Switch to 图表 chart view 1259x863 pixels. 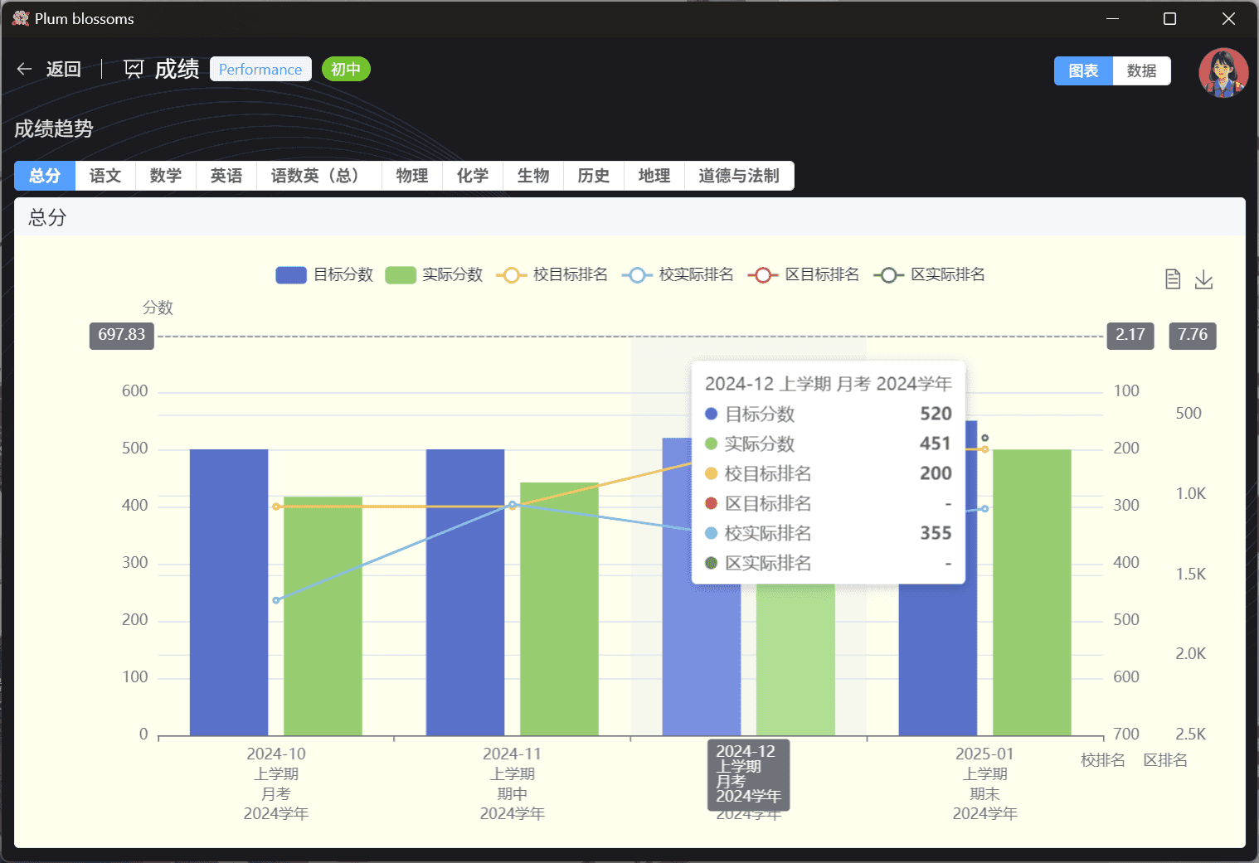1083,71
